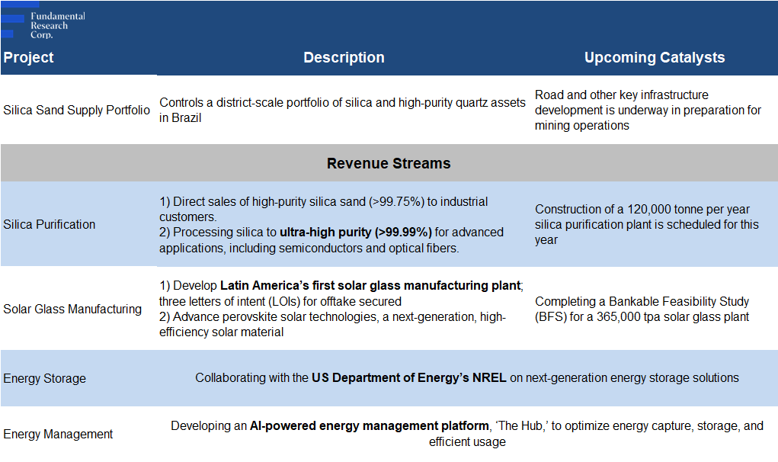Image resolution: width=778 pixels, height=462 pixels.
Task: Click the district-scale portfolio description text
Action: (x=342, y=110)
